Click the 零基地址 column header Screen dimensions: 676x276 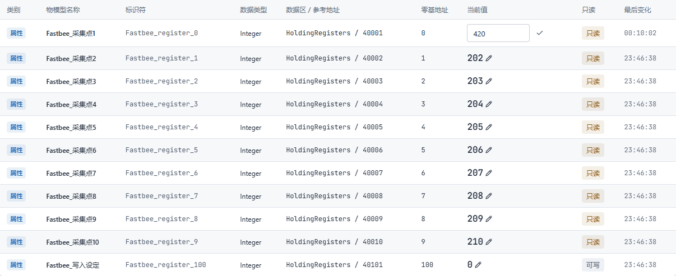tap(434, 10)
